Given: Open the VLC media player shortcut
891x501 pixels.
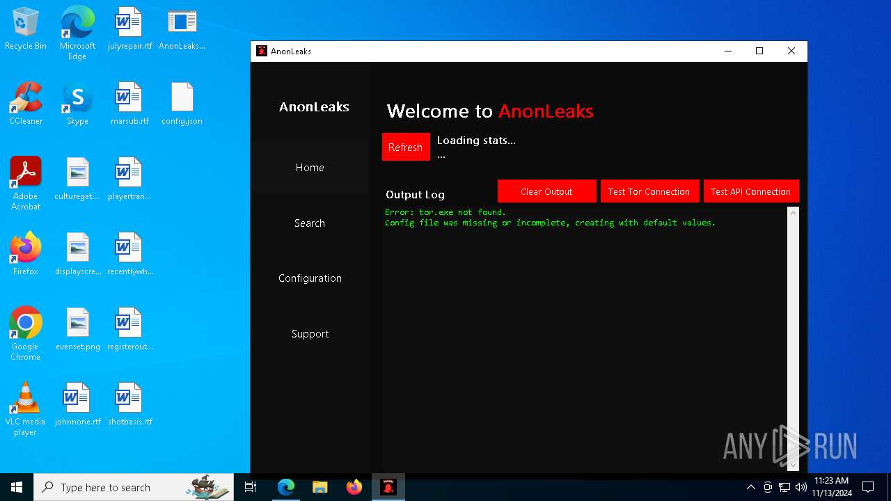Looking at the screenshot, I should 26,408.
